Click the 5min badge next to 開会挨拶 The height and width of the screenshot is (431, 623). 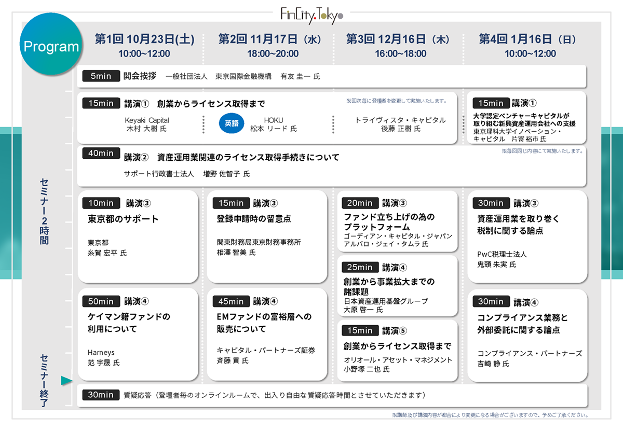(101, 76)
